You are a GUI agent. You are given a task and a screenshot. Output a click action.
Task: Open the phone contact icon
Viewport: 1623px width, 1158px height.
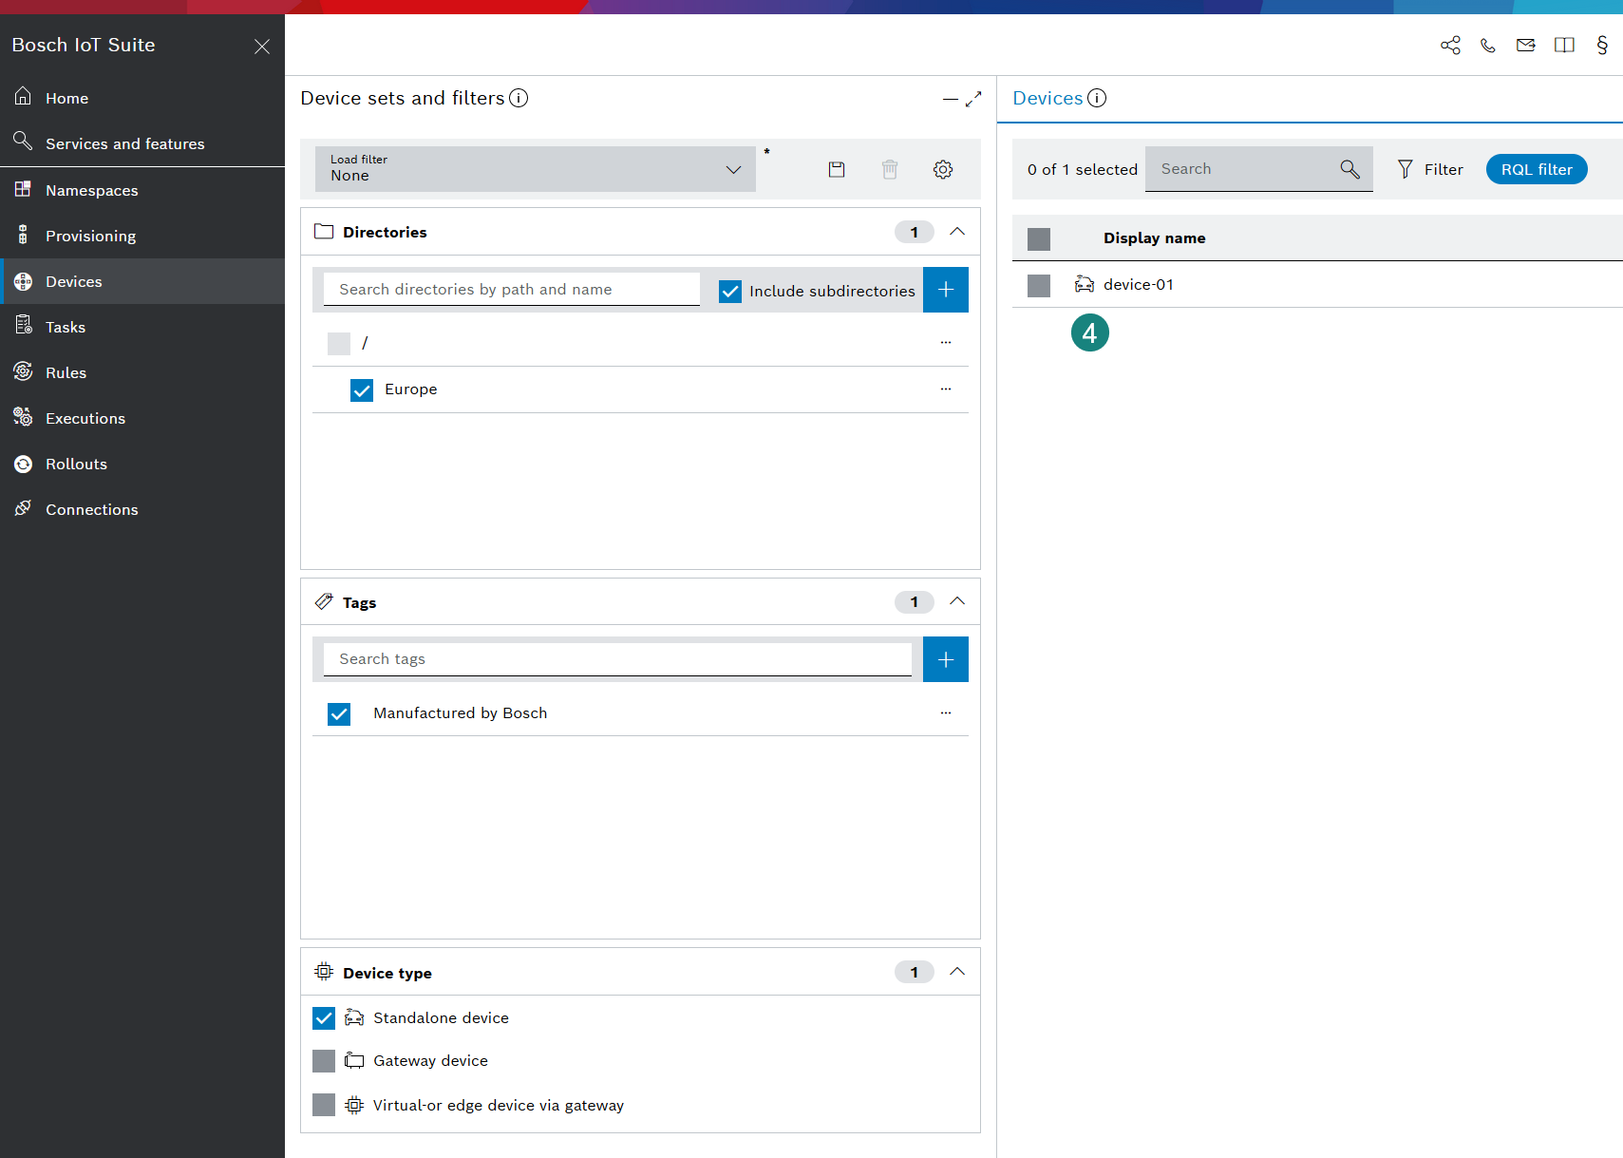(1488, 45)
